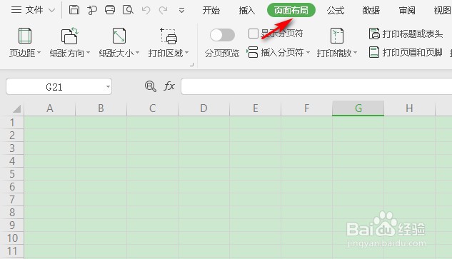Select row 4 header
This screenshot has width=452, height=259.
12,161
